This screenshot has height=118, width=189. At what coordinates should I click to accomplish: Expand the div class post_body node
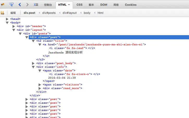click(33, 63)
